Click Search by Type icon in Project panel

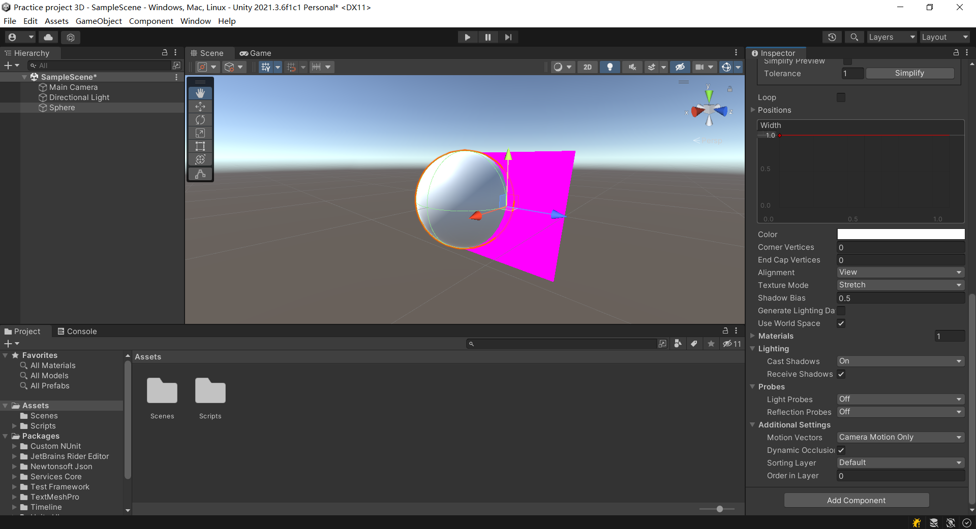tap(678, 344)
